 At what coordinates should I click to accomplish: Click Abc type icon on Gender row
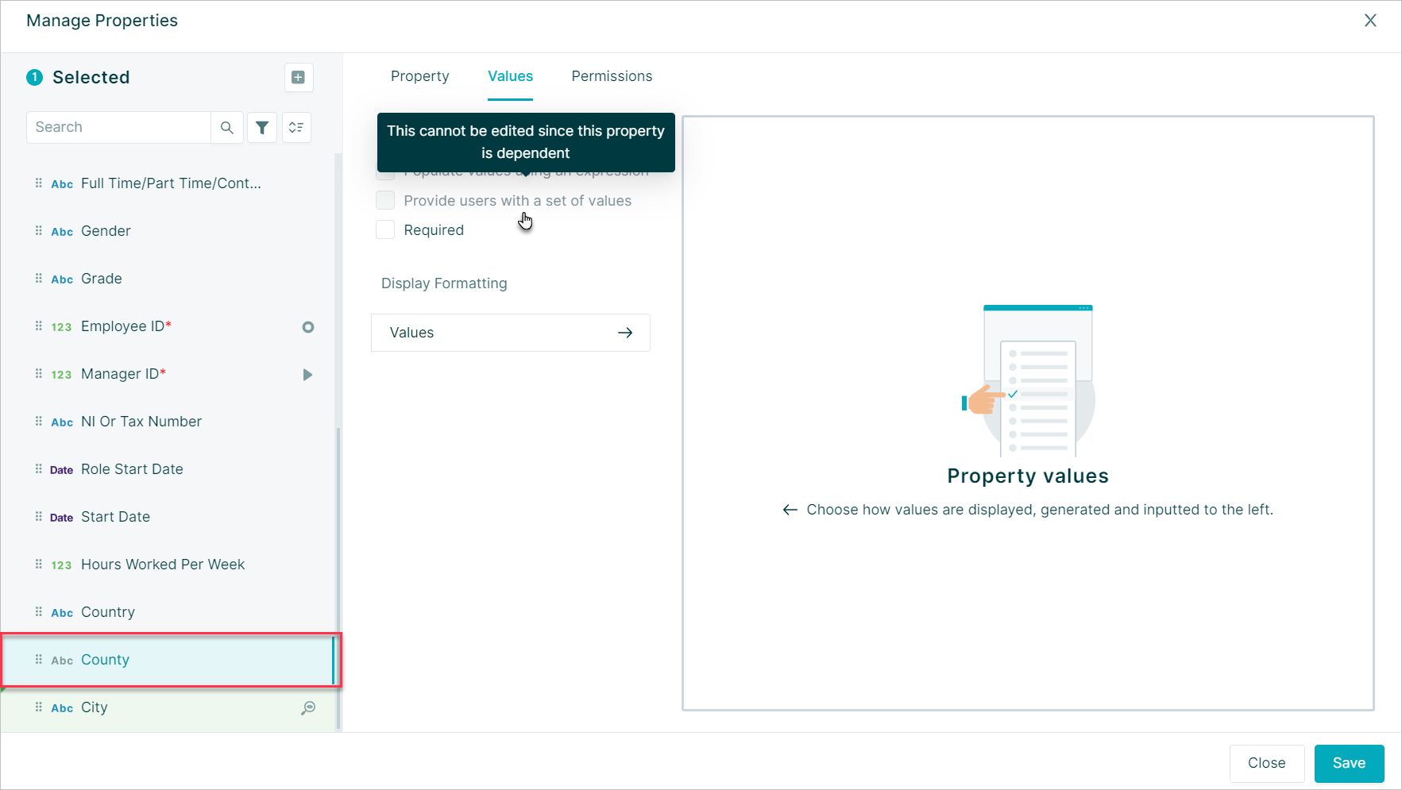pyautogui.click(x=62, y=232)
